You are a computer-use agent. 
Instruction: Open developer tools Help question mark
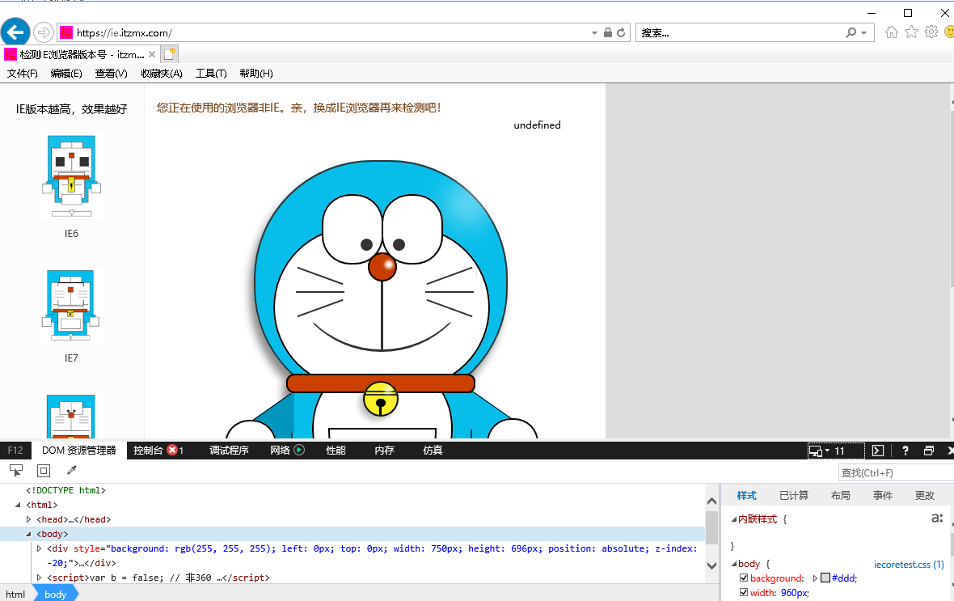click(x=905, y=451)
